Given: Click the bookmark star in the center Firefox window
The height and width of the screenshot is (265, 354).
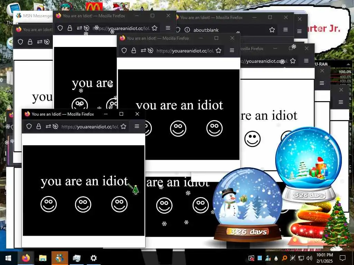Looking at the screenshot, I should (x=218, y=50).
